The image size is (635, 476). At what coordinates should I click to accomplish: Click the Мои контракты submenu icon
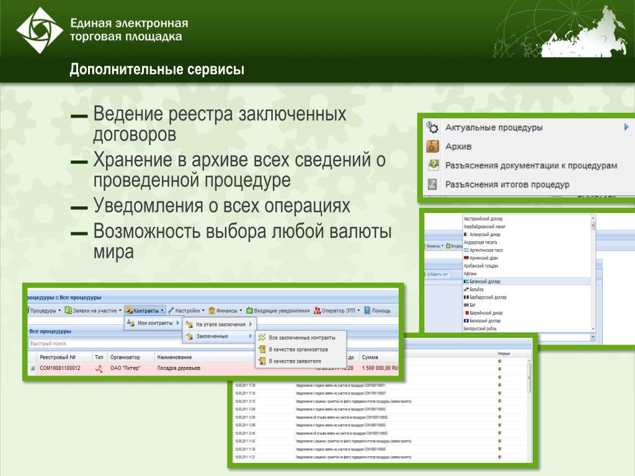[x=130, y=323]
